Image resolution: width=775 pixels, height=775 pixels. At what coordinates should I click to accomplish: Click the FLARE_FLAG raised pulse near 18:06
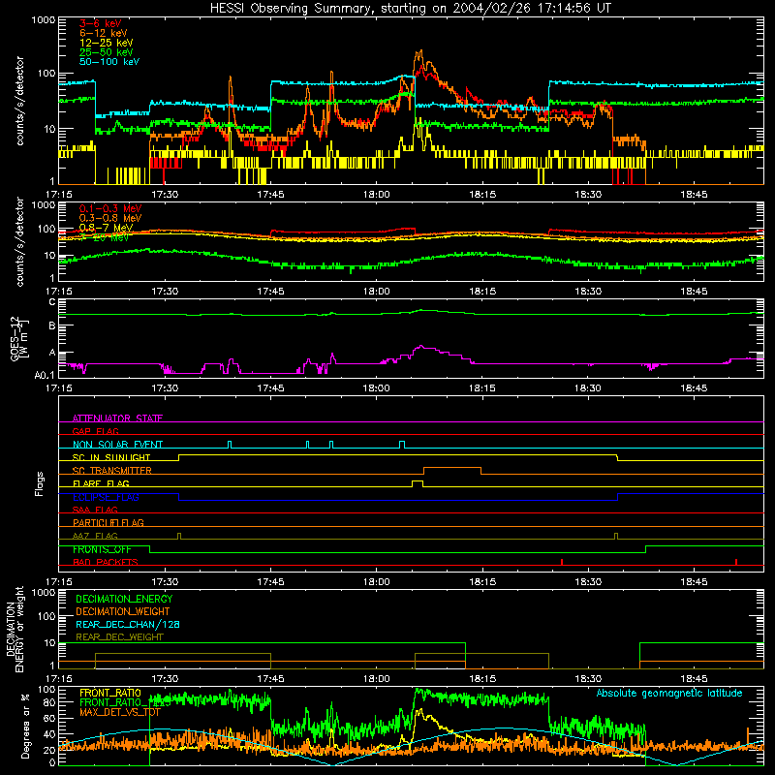(x=418, y=482)
